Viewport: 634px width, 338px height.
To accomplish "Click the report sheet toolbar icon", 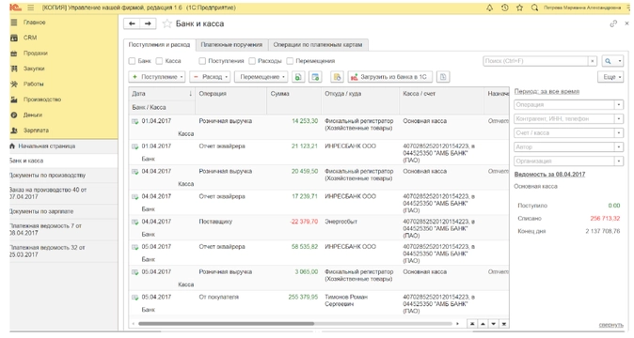I will (443, 77).
